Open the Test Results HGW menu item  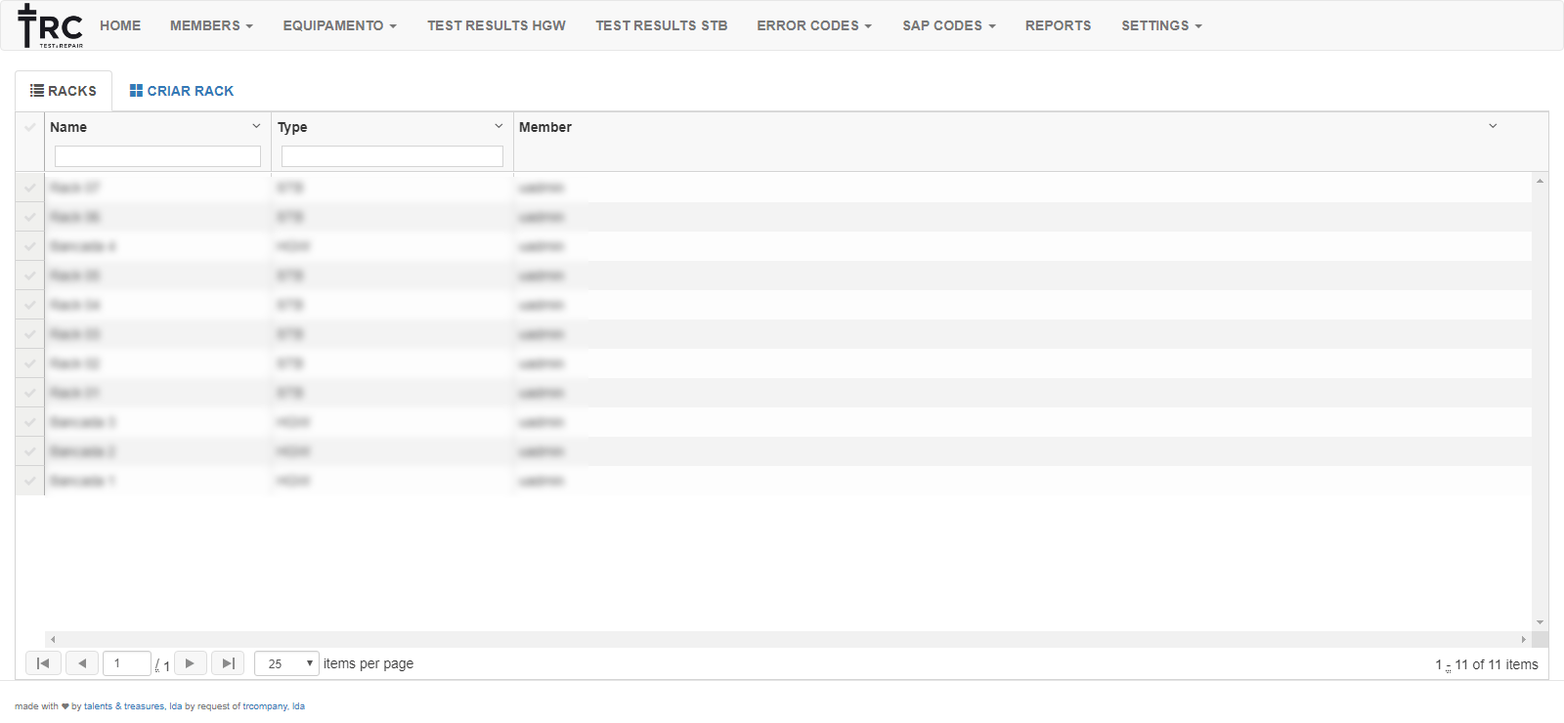(x=496, y=25)
